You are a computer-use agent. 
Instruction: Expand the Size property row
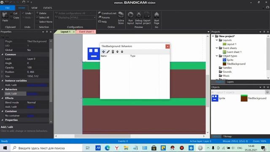coord(2,76)
